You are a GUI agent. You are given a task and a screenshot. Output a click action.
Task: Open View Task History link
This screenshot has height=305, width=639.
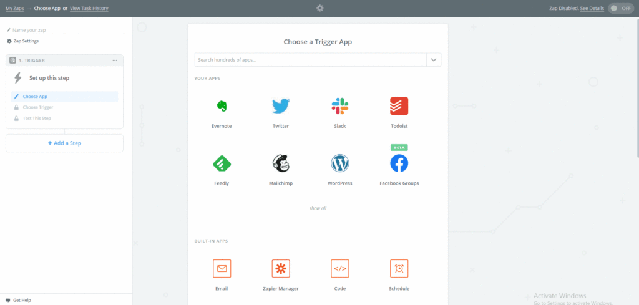89,8
